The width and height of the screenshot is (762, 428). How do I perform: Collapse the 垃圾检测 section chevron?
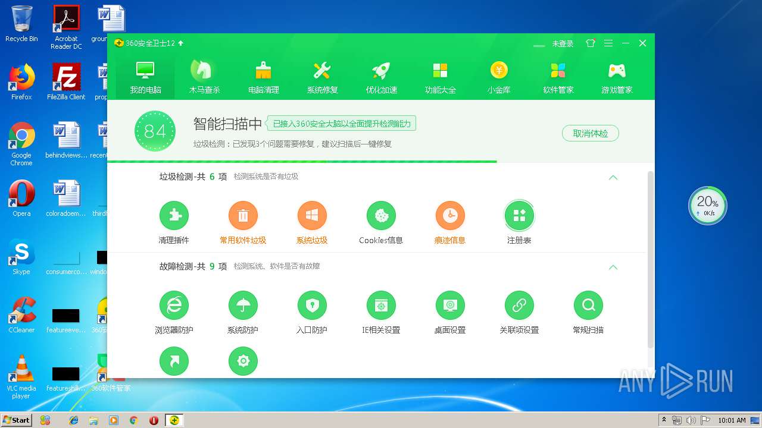click(613, 177)
